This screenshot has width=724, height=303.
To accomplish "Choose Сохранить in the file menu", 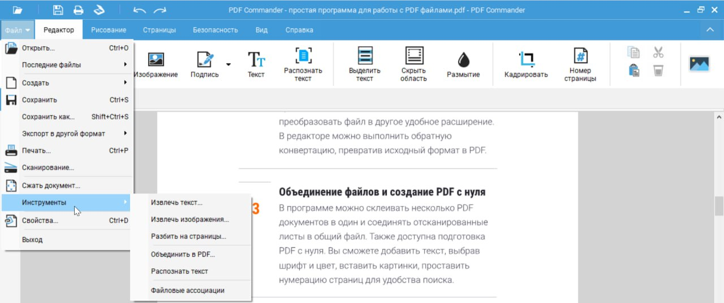I will coord(67,100).
